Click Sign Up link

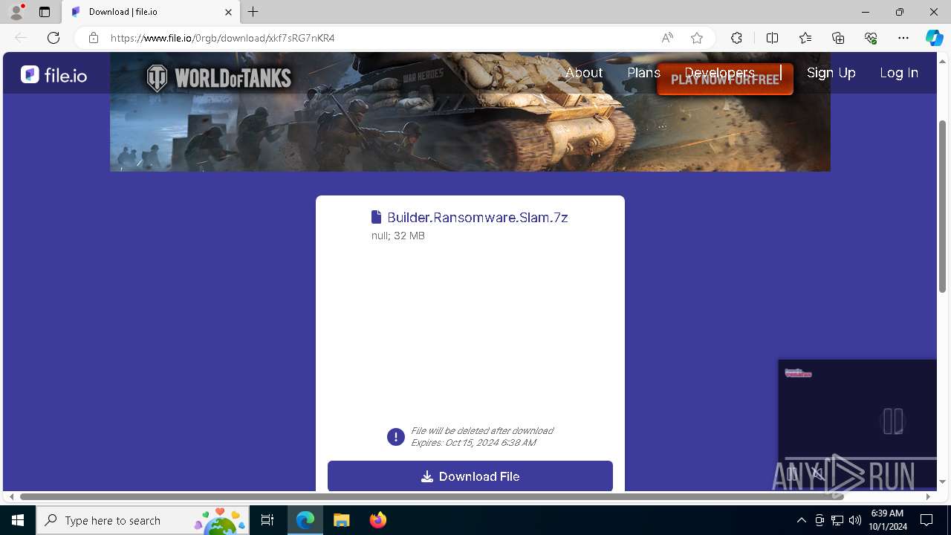(831, 73)
